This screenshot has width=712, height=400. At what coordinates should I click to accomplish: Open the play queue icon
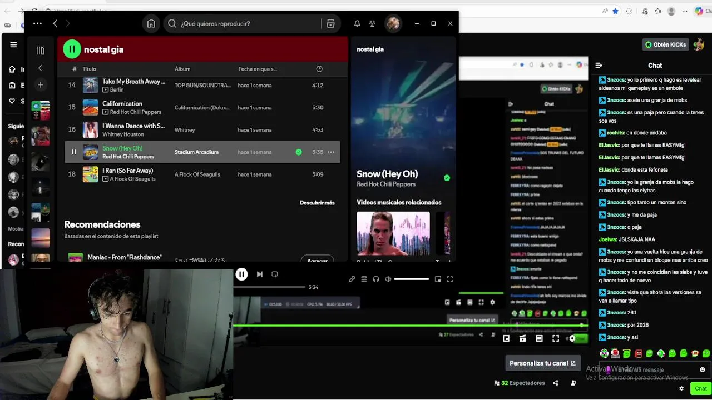click(364, 279)
